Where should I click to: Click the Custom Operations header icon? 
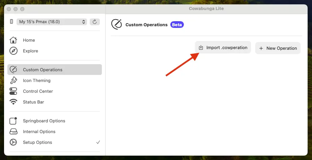click(x=117, y=25)
